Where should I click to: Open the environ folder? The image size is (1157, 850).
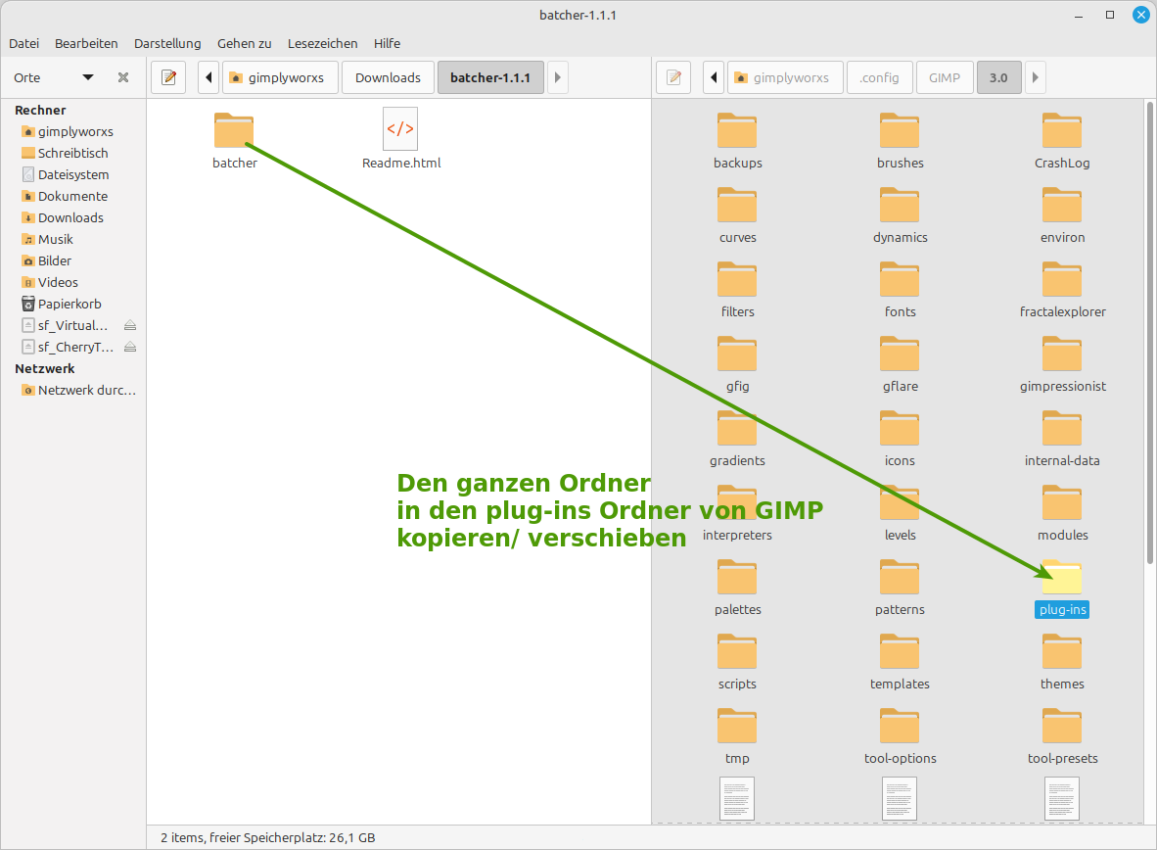tap(1062, 205)
